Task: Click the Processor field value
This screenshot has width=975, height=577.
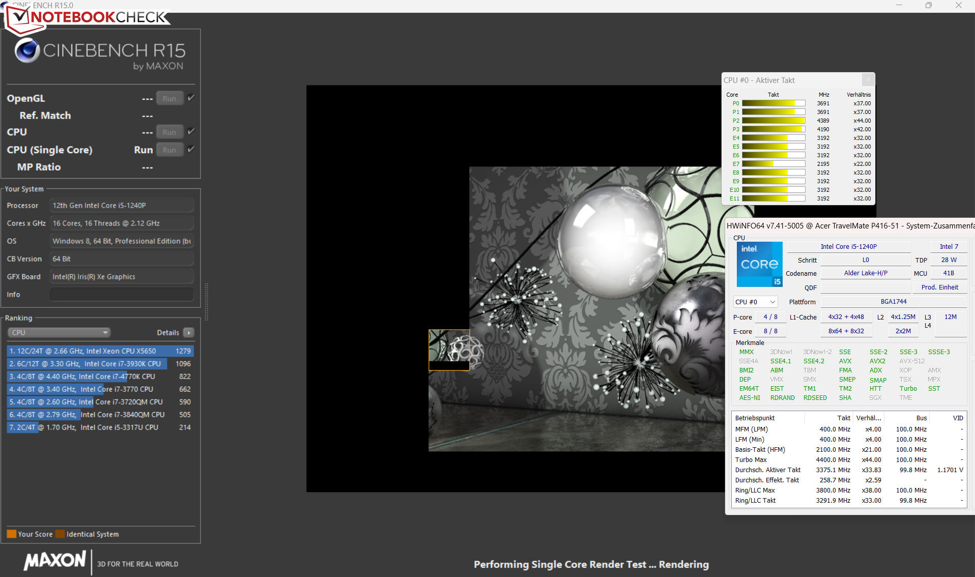Action: (122, 205)
